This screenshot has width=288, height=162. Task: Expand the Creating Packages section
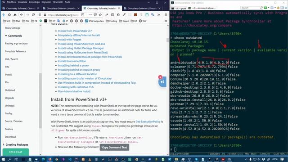[4, 144]
